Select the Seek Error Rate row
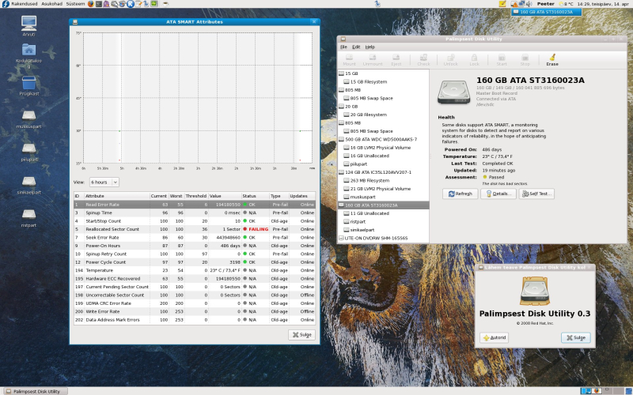Viewport: 633px width, 395px height. tap(195, 238)
